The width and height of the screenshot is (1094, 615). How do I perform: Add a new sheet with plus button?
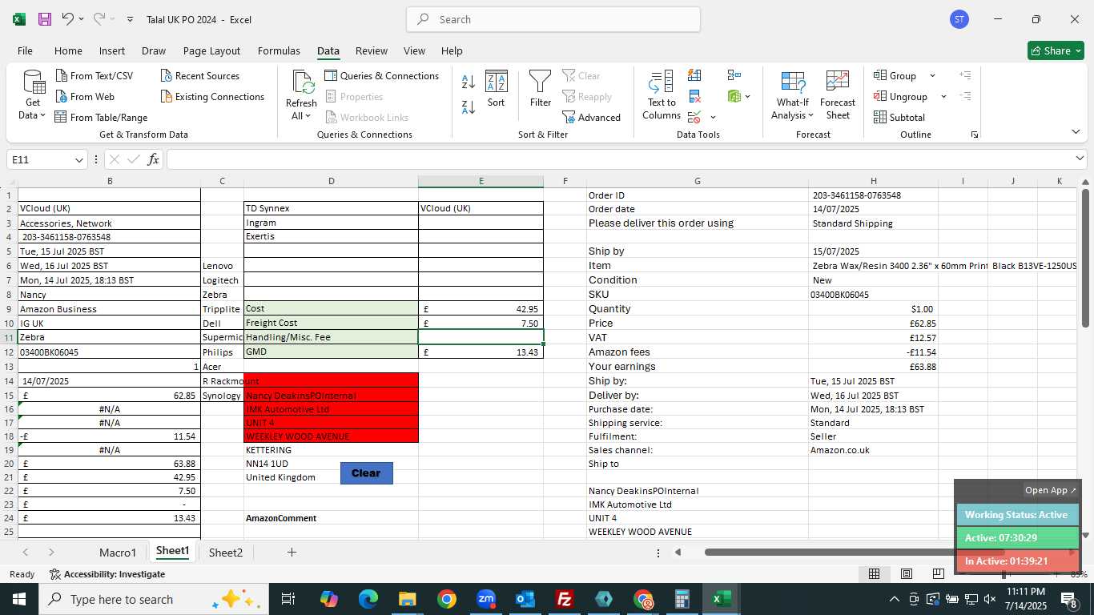click(x=292, y=553)
